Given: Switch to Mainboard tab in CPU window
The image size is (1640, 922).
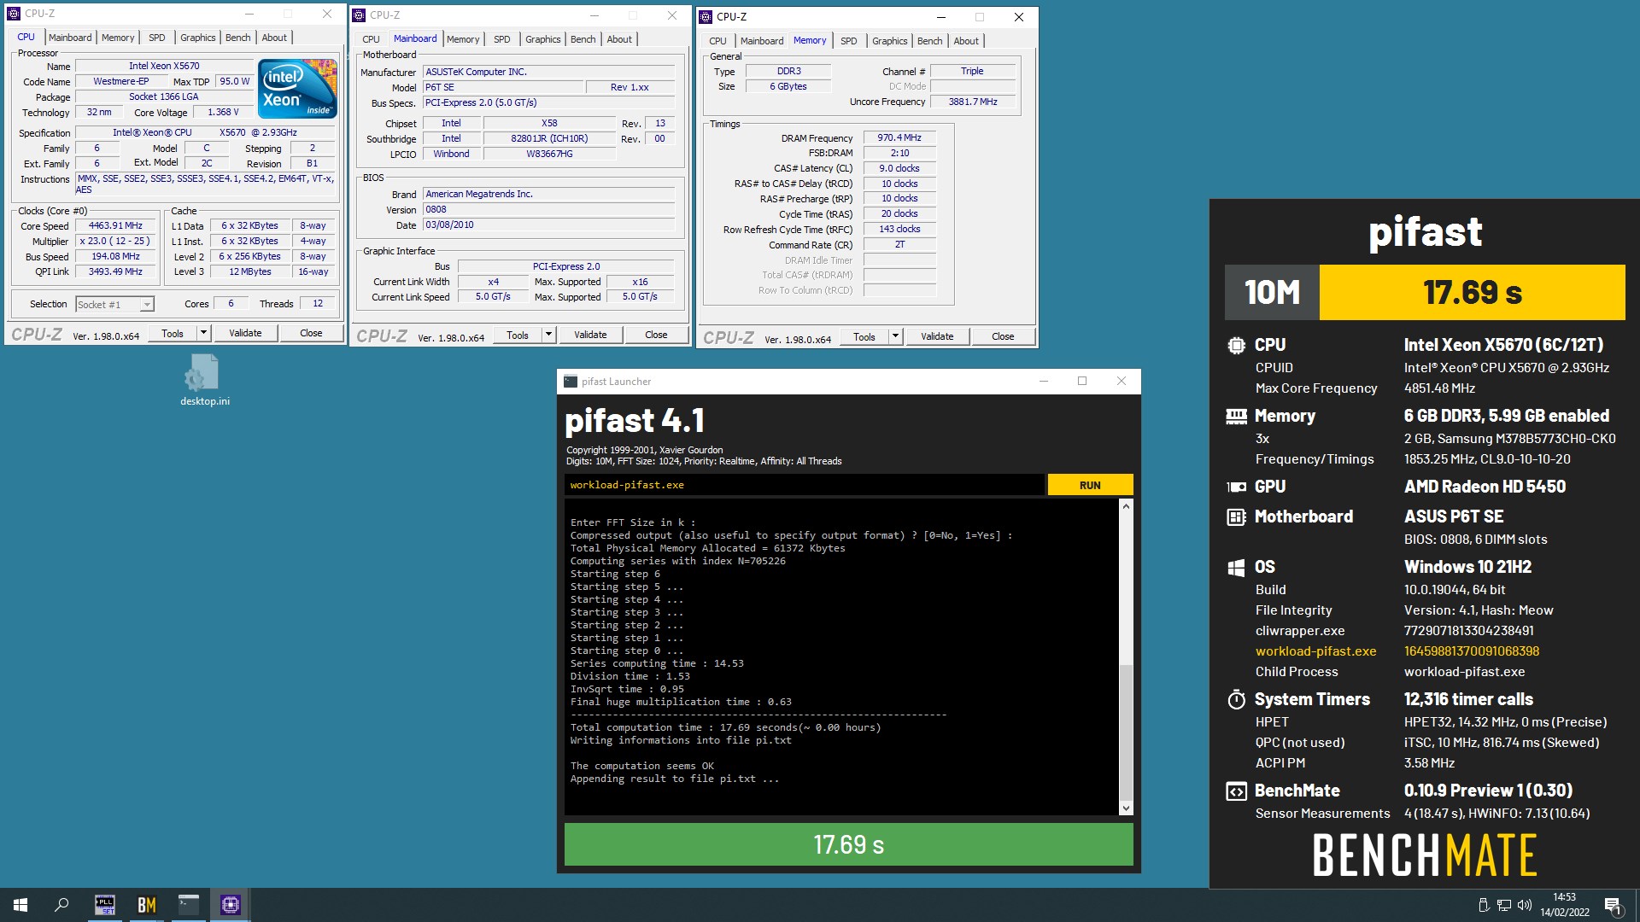Looking at the screenshot, I should pyautogui.click(x=70, y=38).
